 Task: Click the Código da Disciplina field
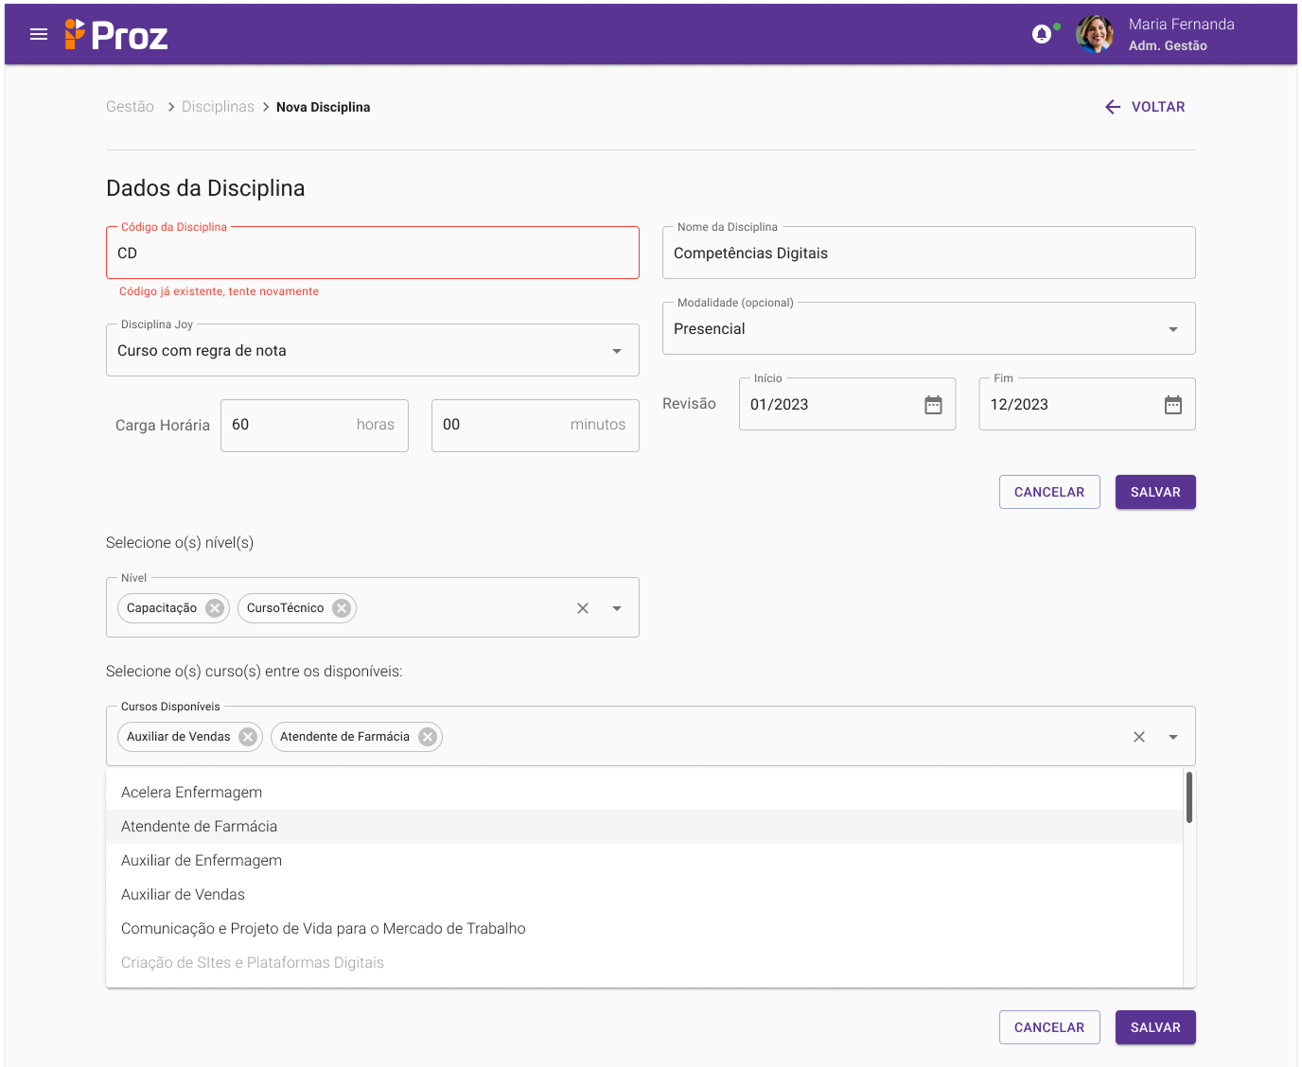pyautogui.click(x=372, y=254)
